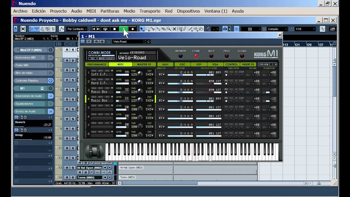
Task: Toggle Write automation W on M1 window
Action: 102,42
